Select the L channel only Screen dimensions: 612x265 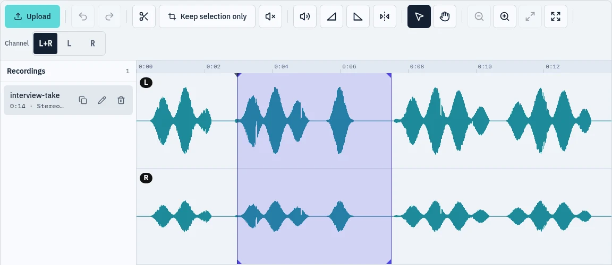(x=69, y=43)
